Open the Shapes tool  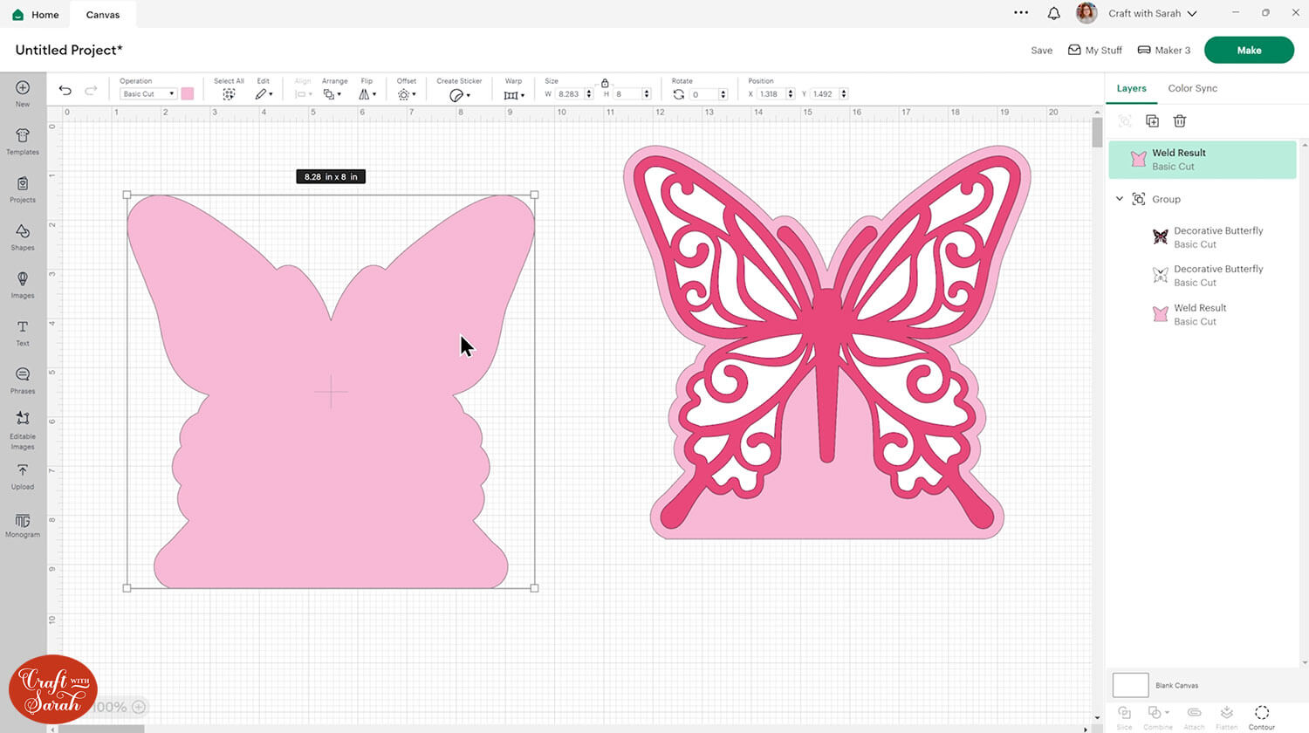coord(23,236)
